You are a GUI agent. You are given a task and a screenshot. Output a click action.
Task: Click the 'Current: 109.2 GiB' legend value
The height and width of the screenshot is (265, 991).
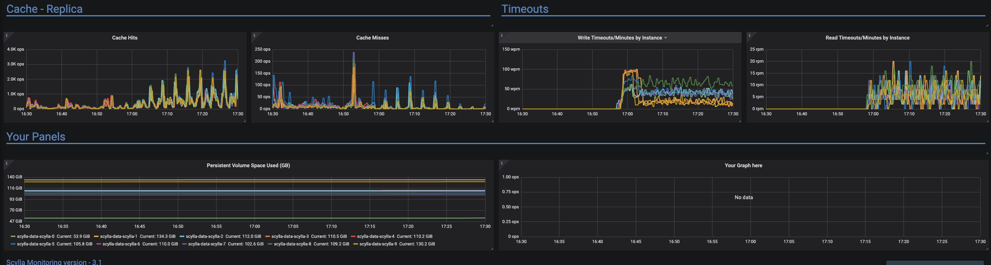(331, 244)
